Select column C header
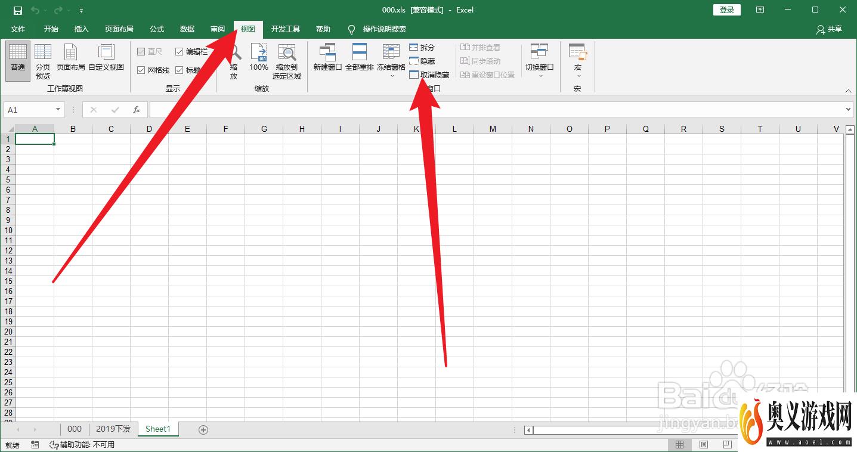This screenshot has width=857, height=452. [111, 129]
